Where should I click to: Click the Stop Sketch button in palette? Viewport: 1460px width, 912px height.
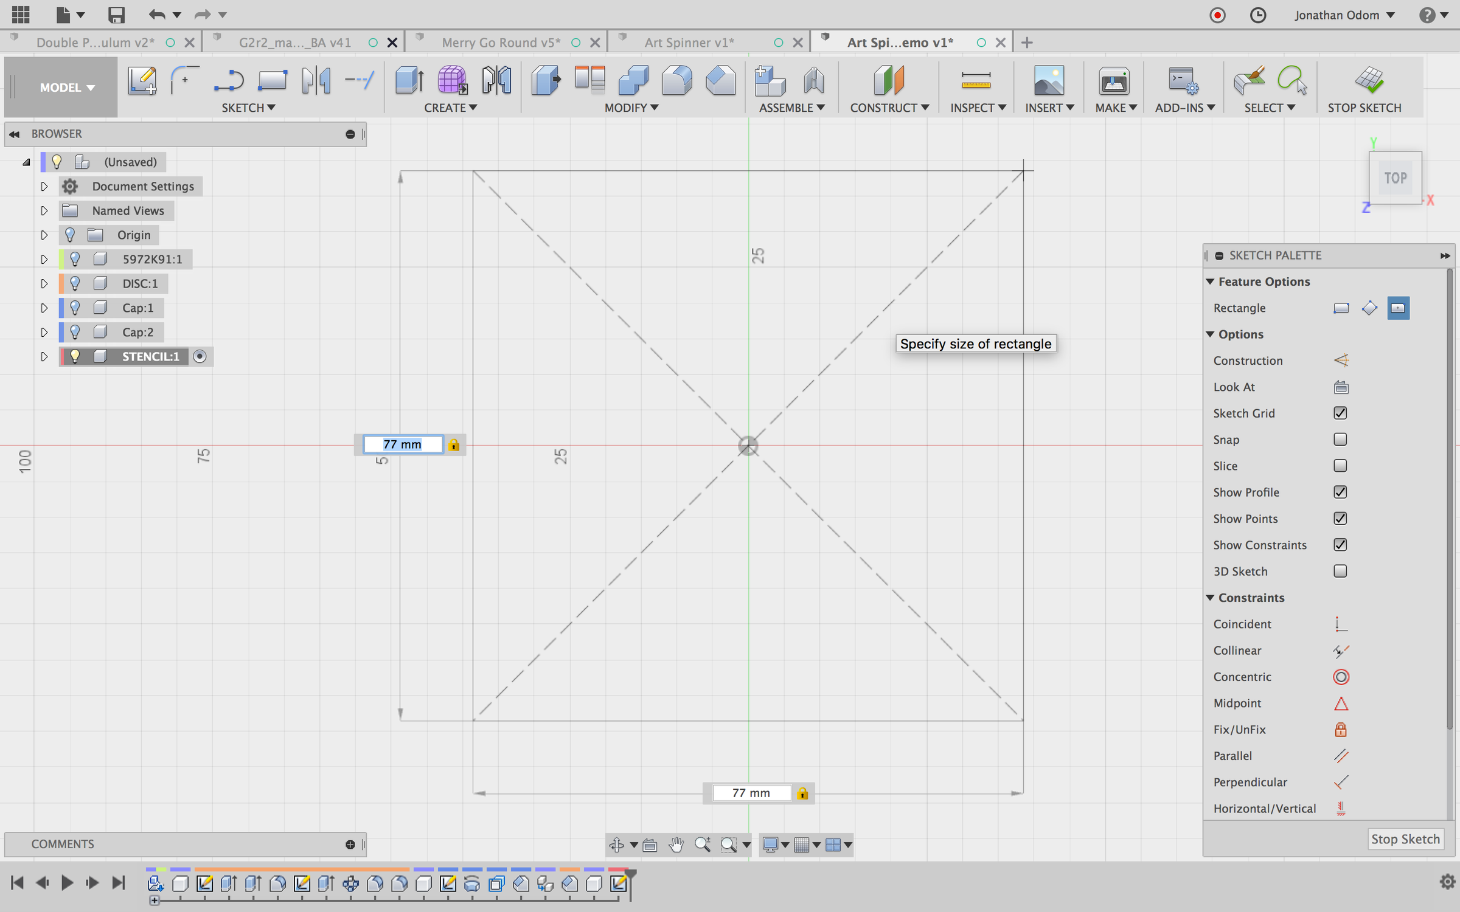1405,839
